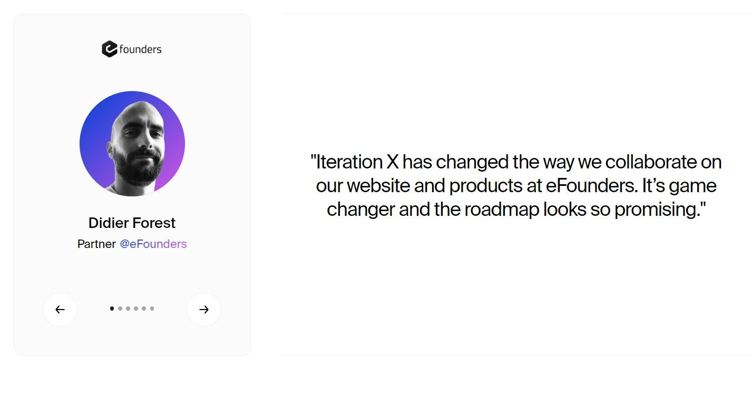This screenshot has height=398, width=751.
Task: Pick the fifth carousel pagination dot
Action: (x=144, y=309)
